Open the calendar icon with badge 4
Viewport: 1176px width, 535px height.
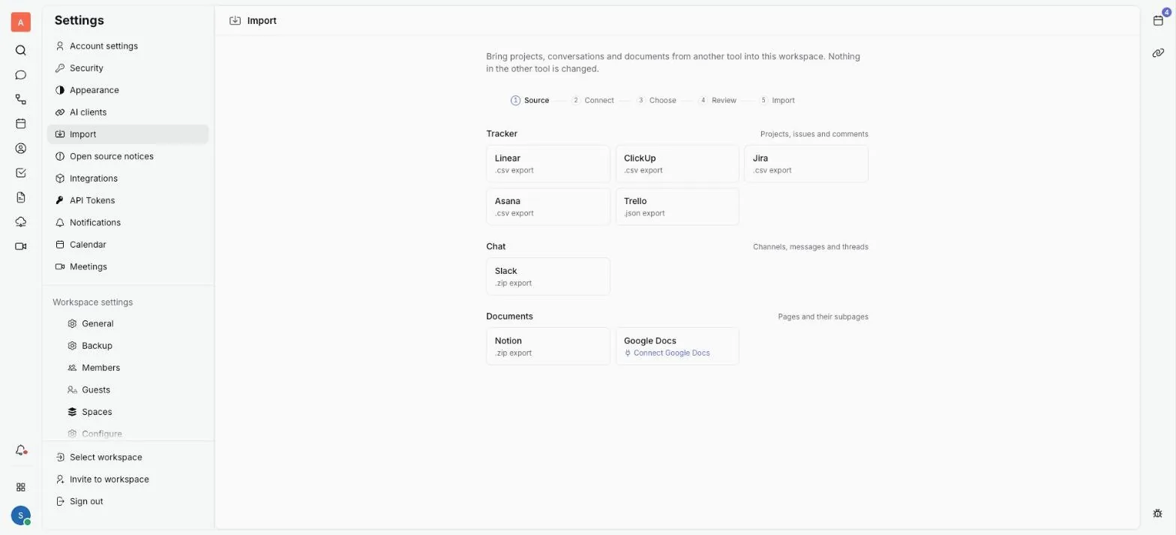point(1158,20)
